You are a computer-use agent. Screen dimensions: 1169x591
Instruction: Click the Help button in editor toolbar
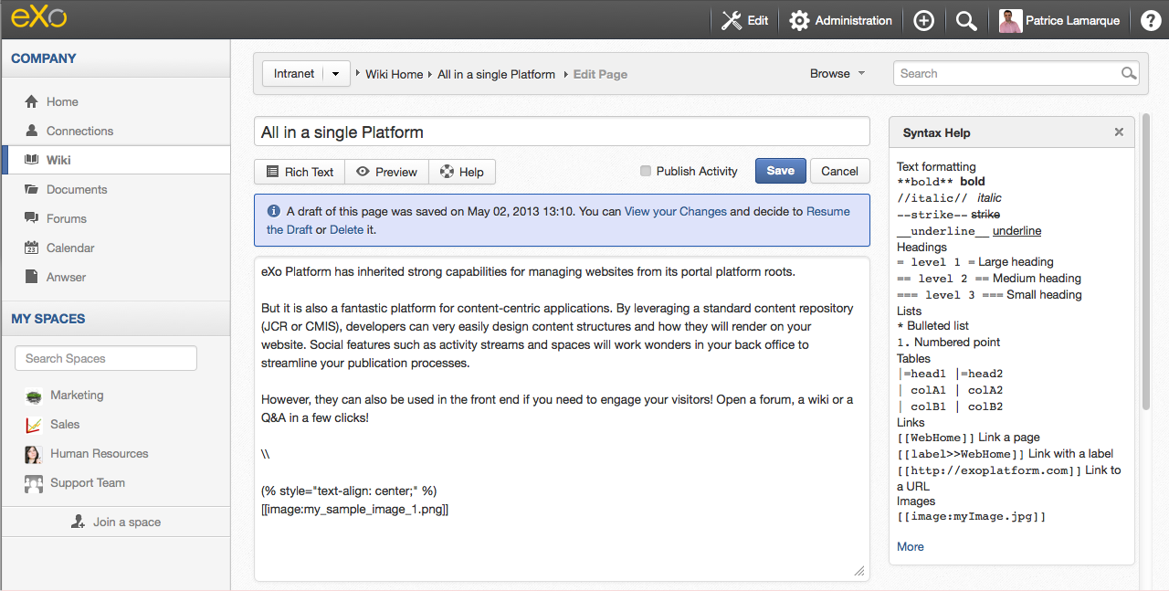point(462,172)
